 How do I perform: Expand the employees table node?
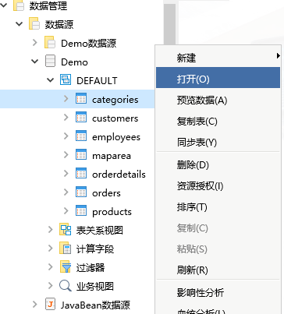pyautogui.click(x=66, y=136)
